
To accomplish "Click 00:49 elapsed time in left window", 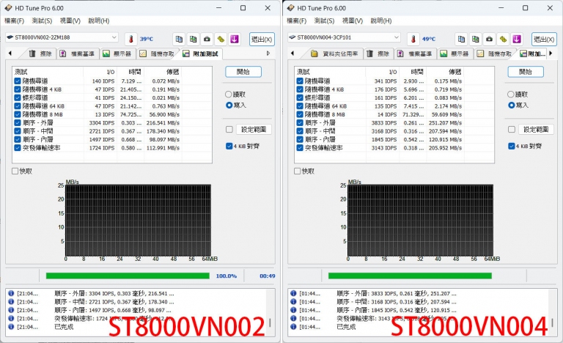I will click(268, 276).
